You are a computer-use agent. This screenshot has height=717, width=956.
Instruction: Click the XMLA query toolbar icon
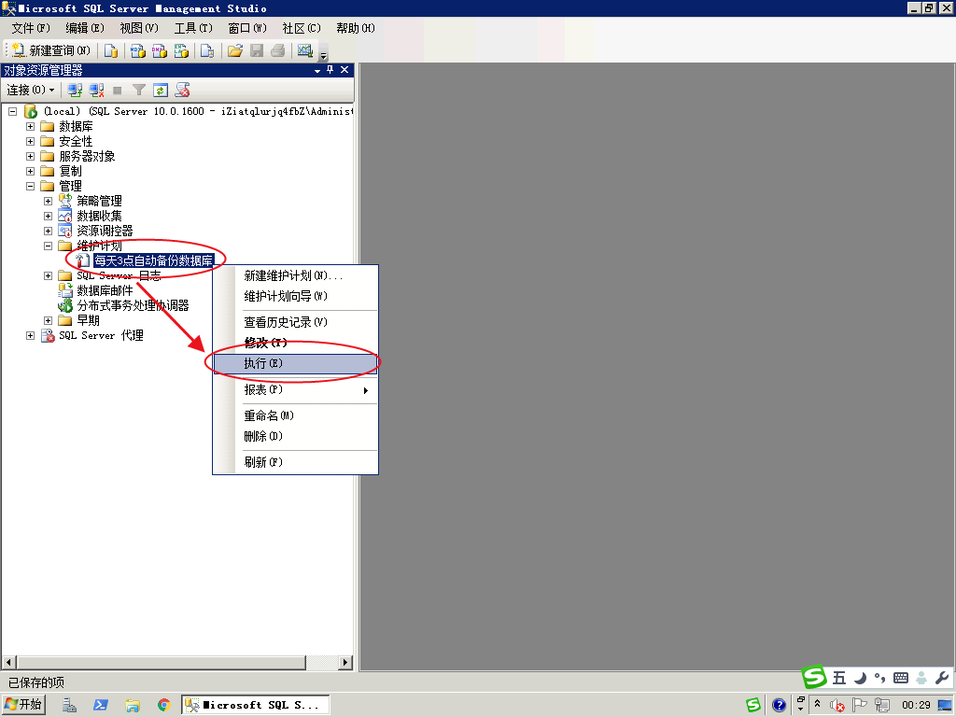[182, 50]
